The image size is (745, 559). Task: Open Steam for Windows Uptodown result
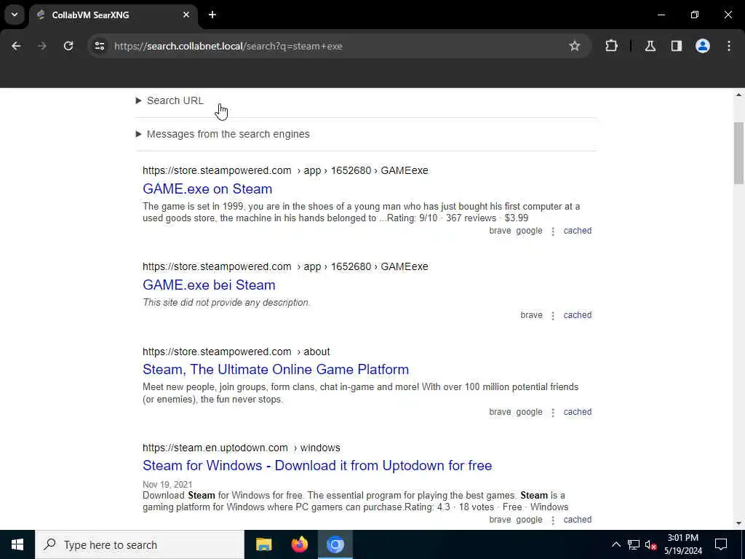317,465
